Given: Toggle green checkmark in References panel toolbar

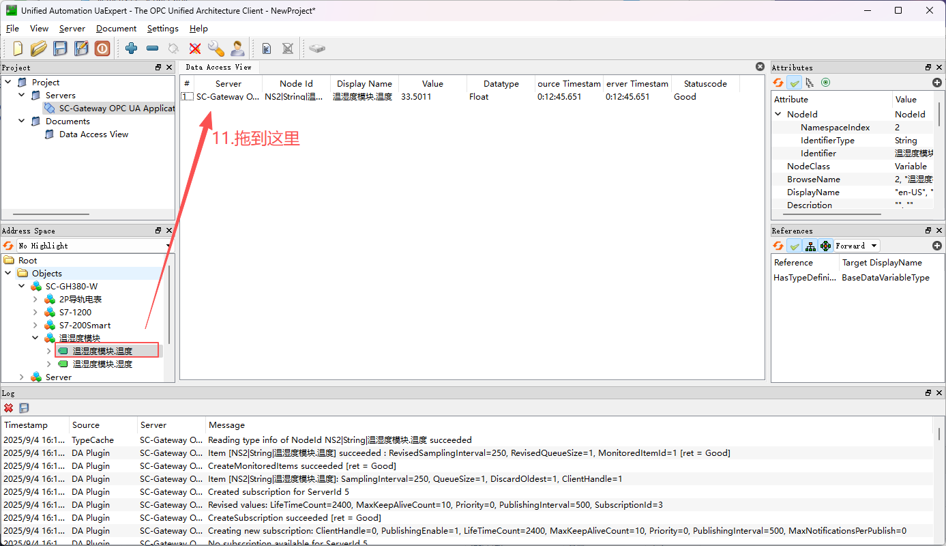Looking at the screenshot, I should pos(794,246).
